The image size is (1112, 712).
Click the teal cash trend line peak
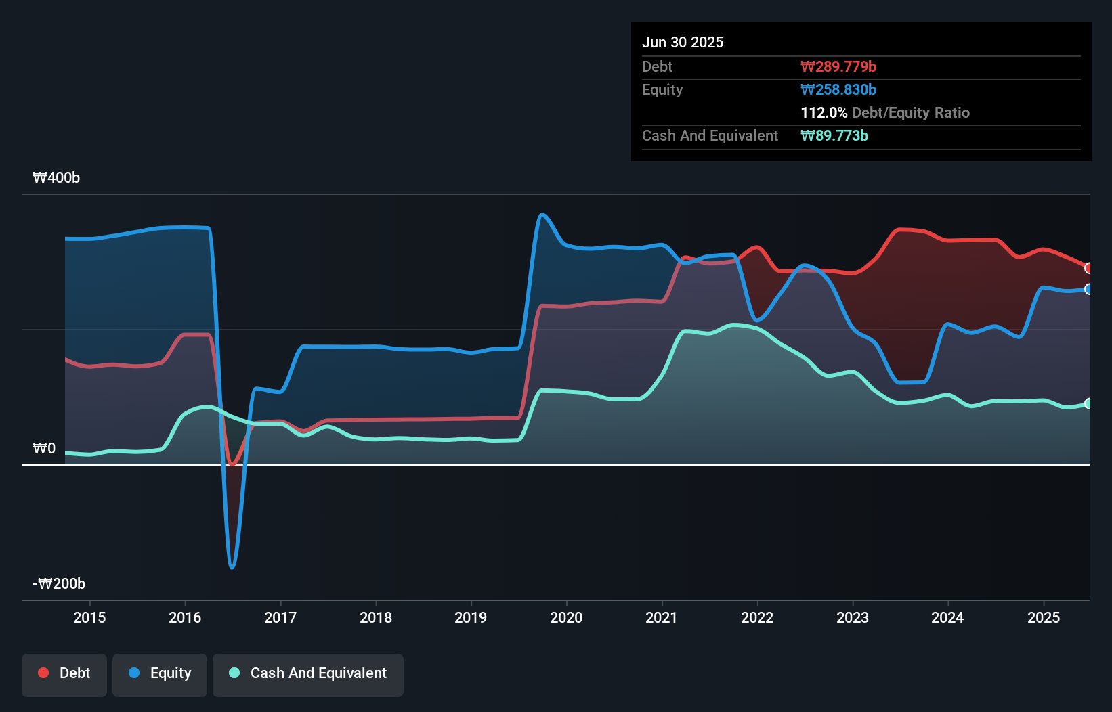point(735,325)
